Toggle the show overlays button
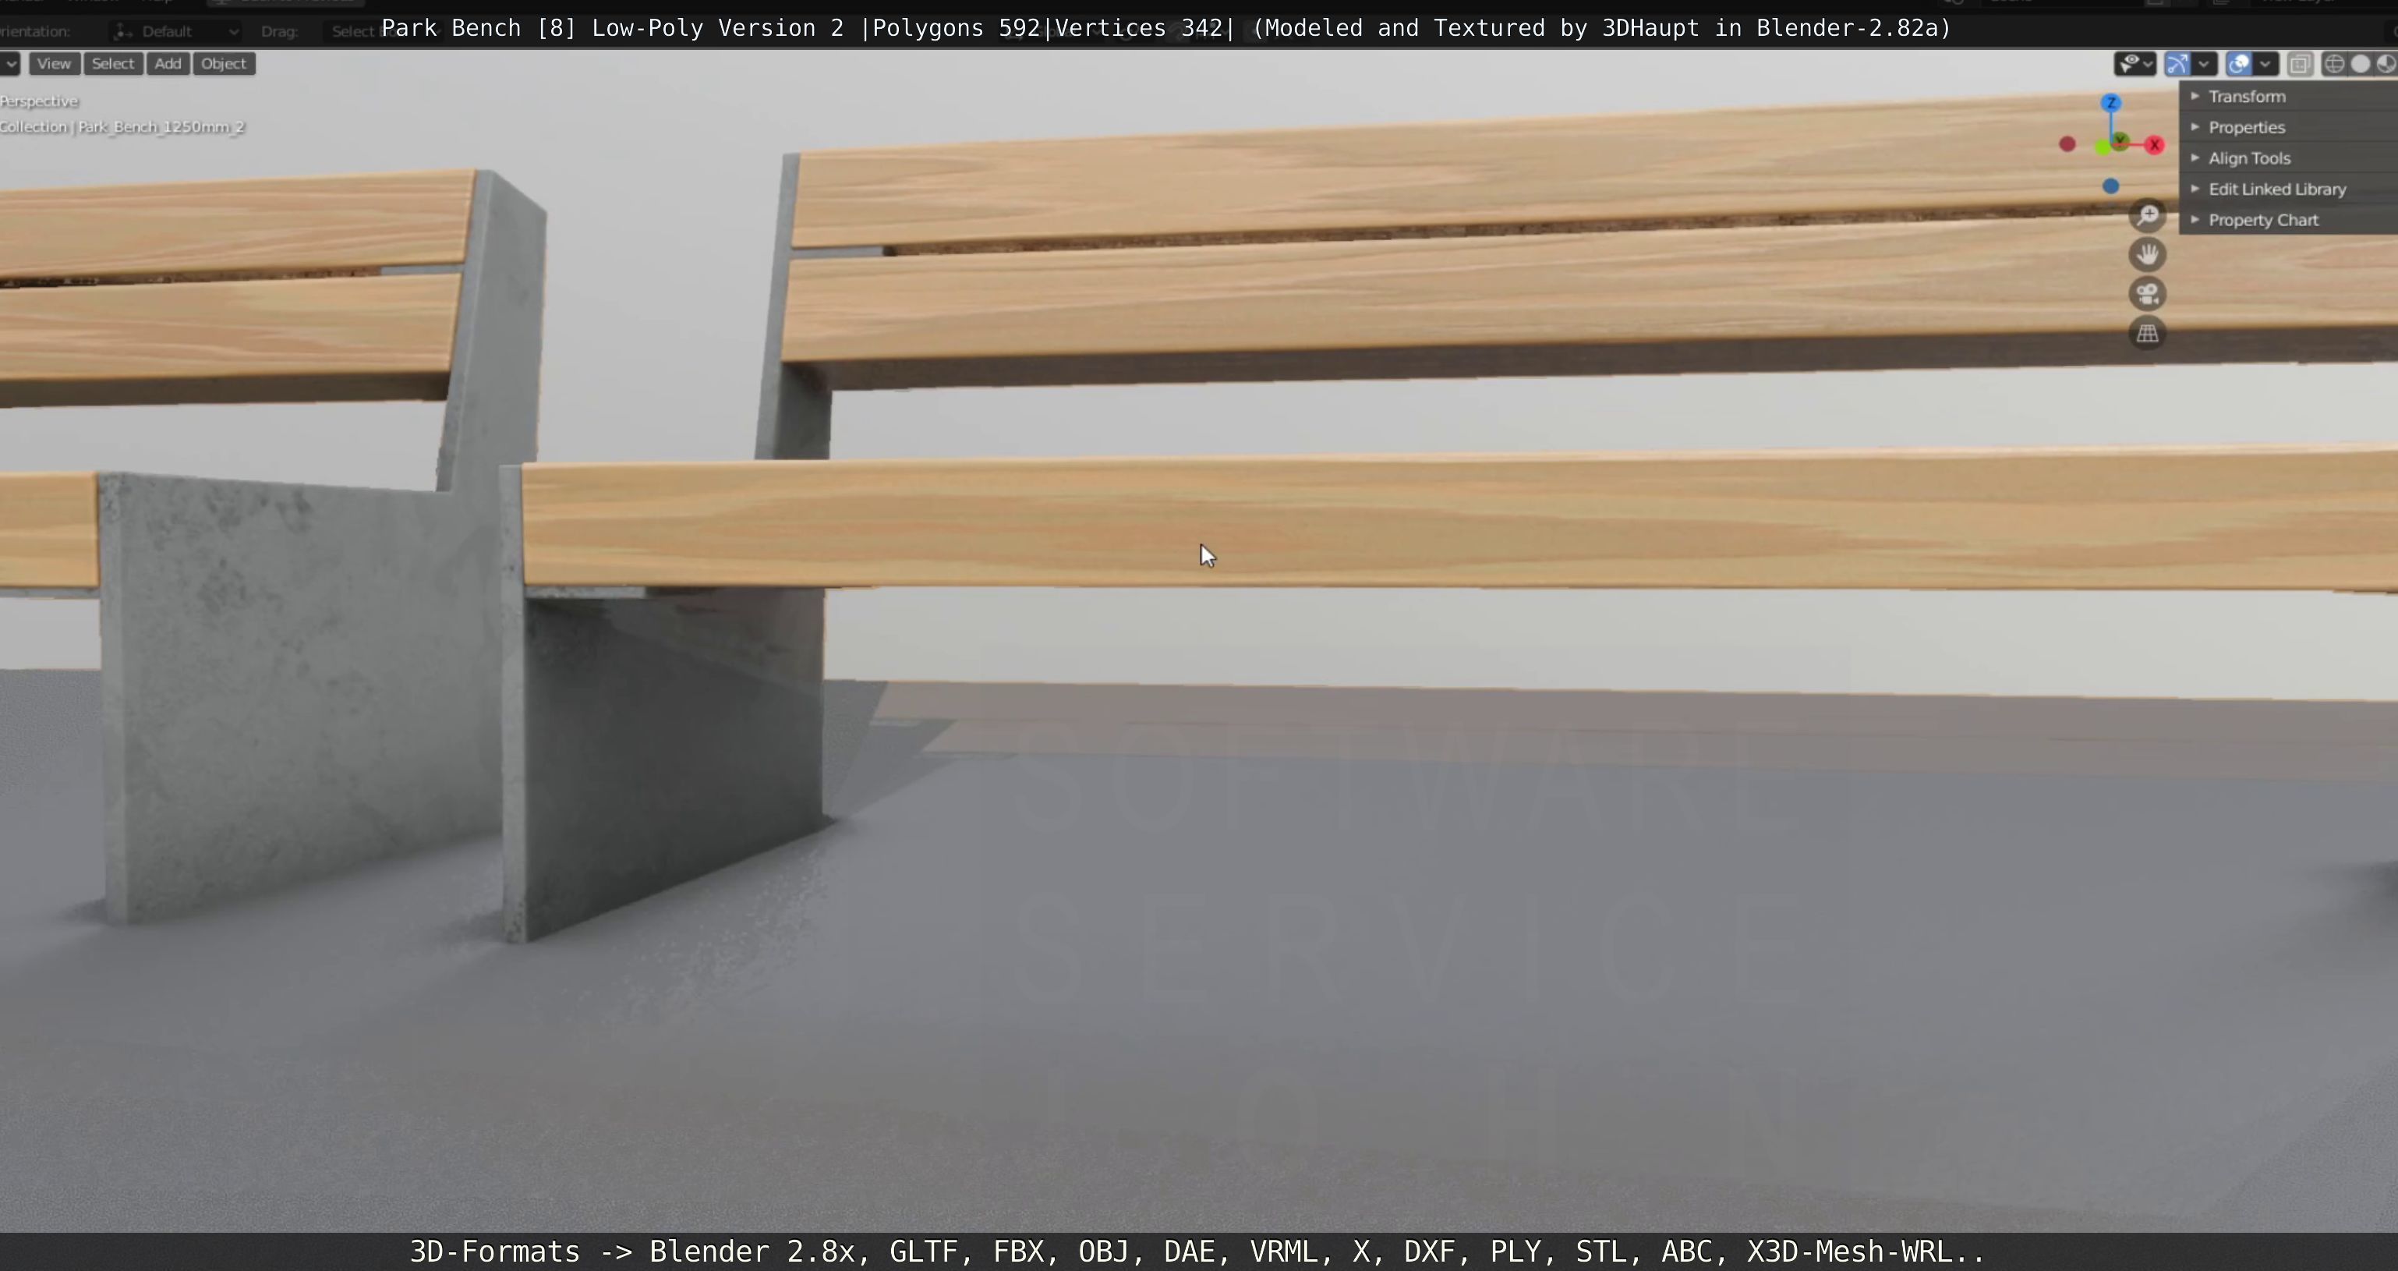Image resolution: width=2398 pixels, height=1271 pixels. tap(2239, 63)
